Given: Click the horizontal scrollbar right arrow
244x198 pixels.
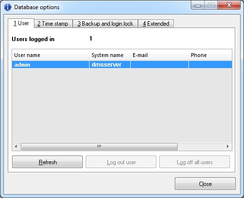Looking at the screenshot, I should [228, 146].
